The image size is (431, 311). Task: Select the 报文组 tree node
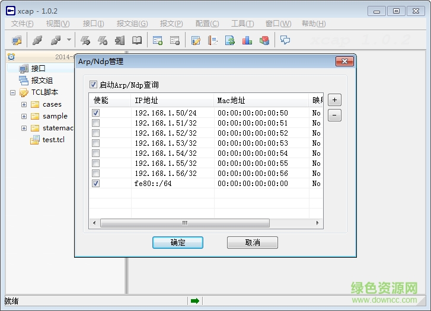[x=41, y=80]
